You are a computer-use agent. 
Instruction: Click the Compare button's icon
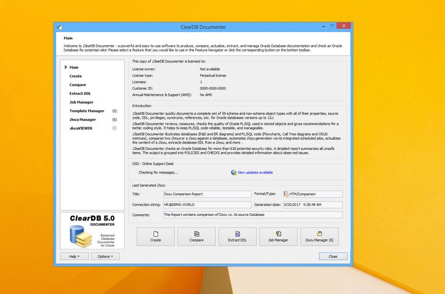(196, 234)
